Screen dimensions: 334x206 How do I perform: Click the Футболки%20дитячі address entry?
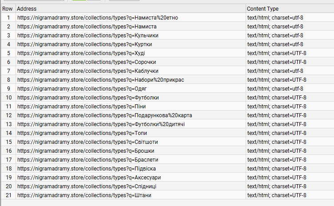click(x=101, y=124)
